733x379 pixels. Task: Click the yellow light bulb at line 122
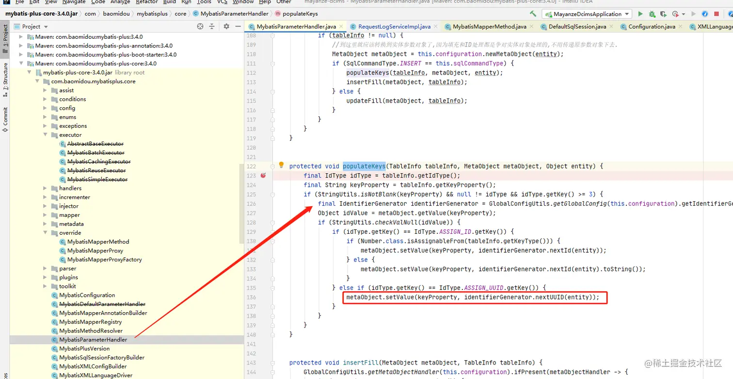click(x=281, y=166)
